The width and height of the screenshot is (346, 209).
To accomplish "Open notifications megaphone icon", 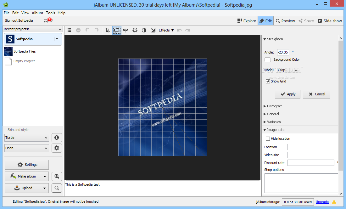I will pyautogui.click(x=47, y=20).
